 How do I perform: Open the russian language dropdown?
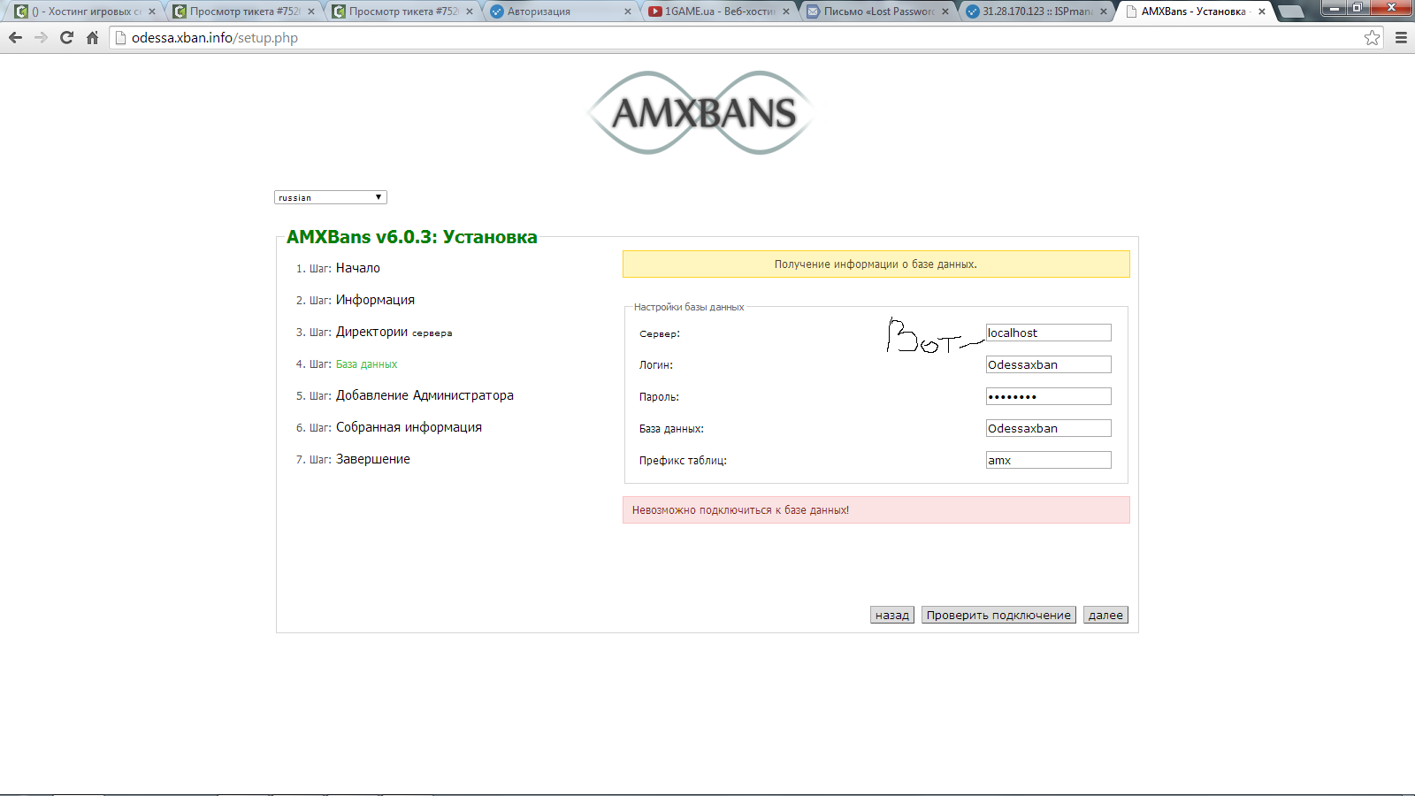331,197
